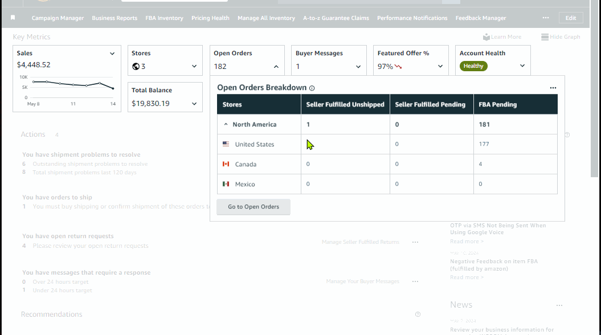Collapse the Open Orders card chevron
This screenshot has width=601, height=335.
click(276, 67)
